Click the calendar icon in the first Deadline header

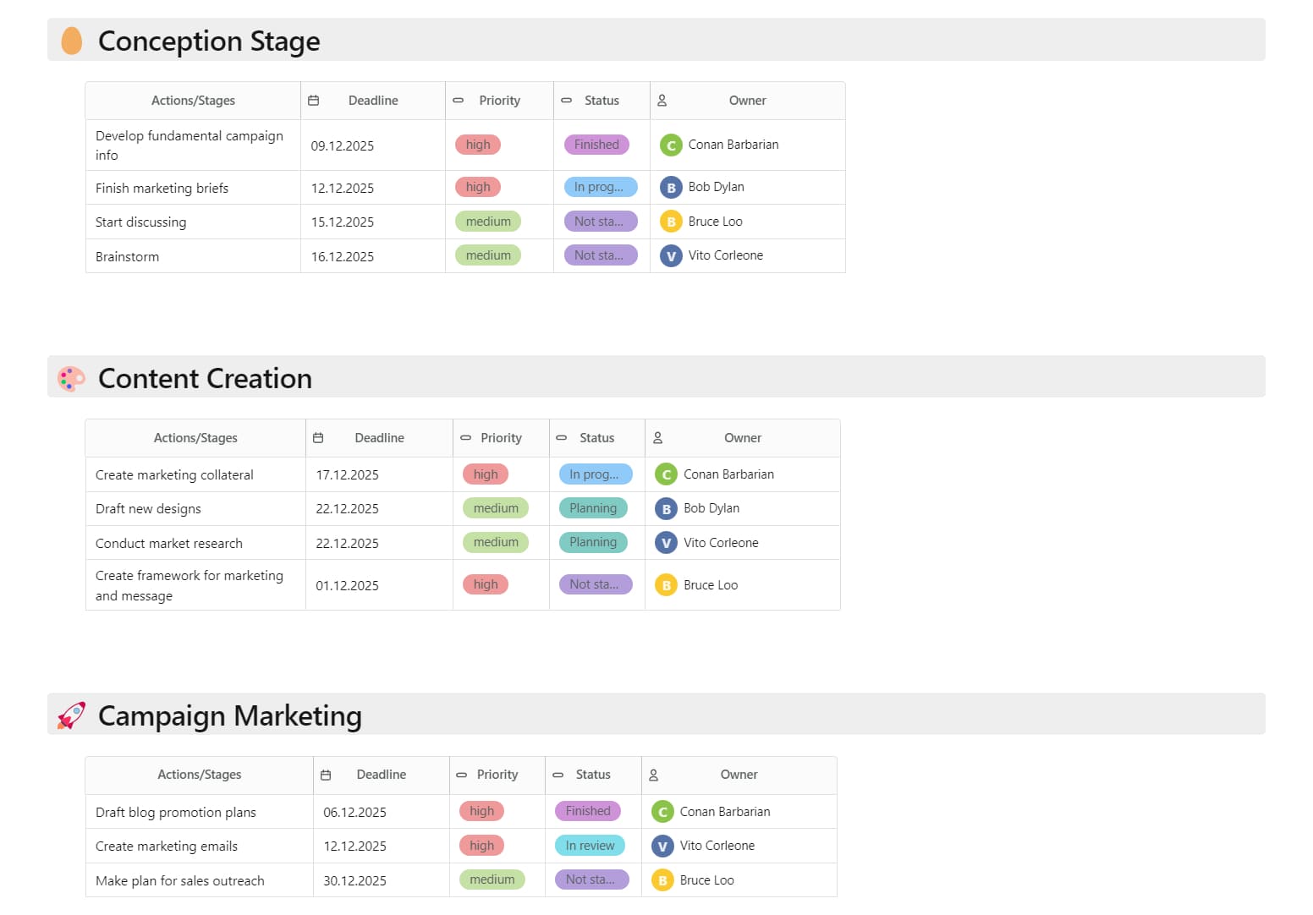pos(314,100)
